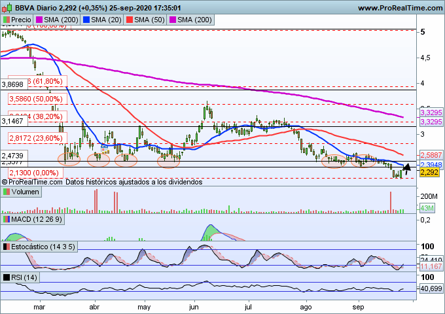This screenshot has height=314, width=445.
Task: Click the lower magenta 3,3295 value tag
Action: (431, 122)
